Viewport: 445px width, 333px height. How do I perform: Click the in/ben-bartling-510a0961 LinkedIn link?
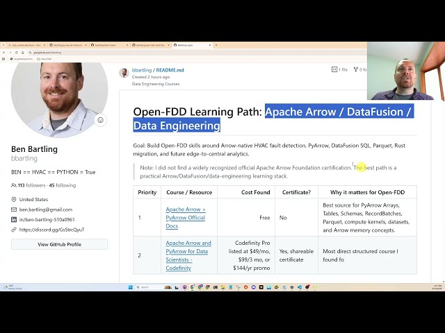[47, 219]
